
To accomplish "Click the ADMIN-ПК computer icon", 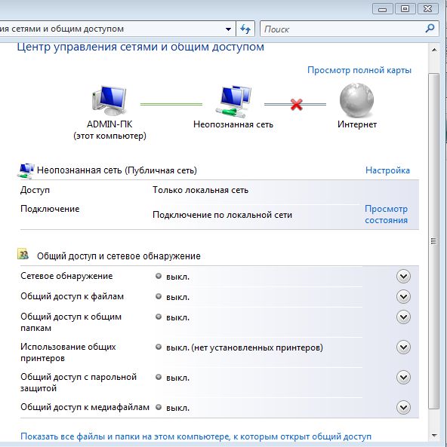I will pos(109,100).
